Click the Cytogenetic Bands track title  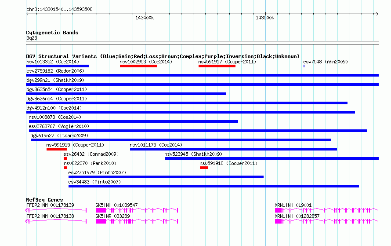tap(52, 33)
